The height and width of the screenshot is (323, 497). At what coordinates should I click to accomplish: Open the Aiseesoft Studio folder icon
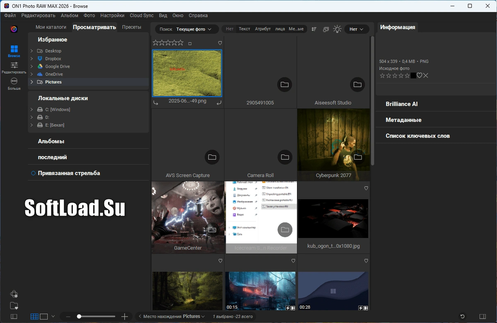(357, 85)
